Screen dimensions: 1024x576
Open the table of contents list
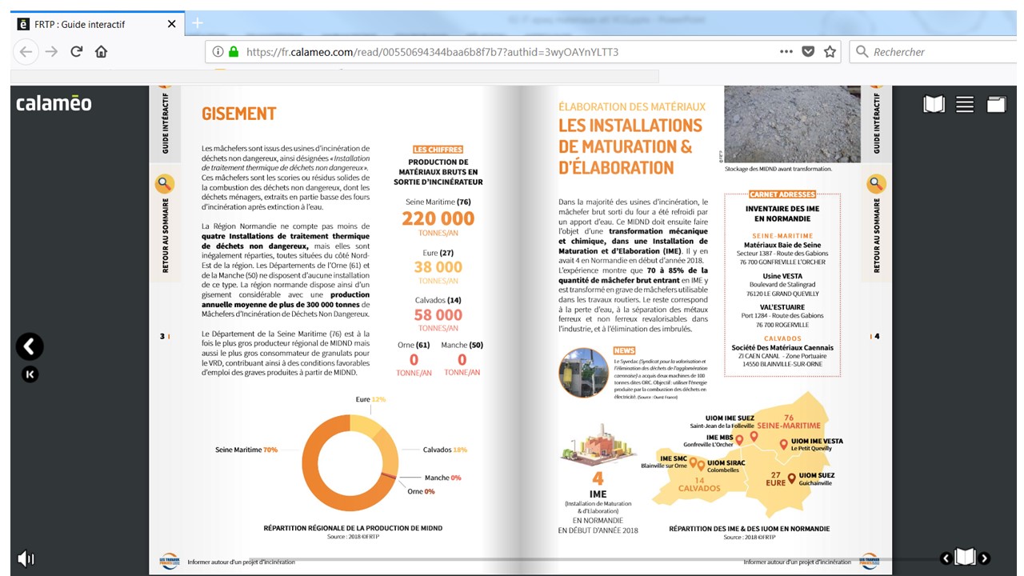(965, 104)
